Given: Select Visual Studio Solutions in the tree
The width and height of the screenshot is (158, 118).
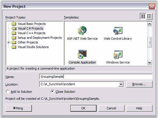Looking at the screenshot, I should point(33,47).
